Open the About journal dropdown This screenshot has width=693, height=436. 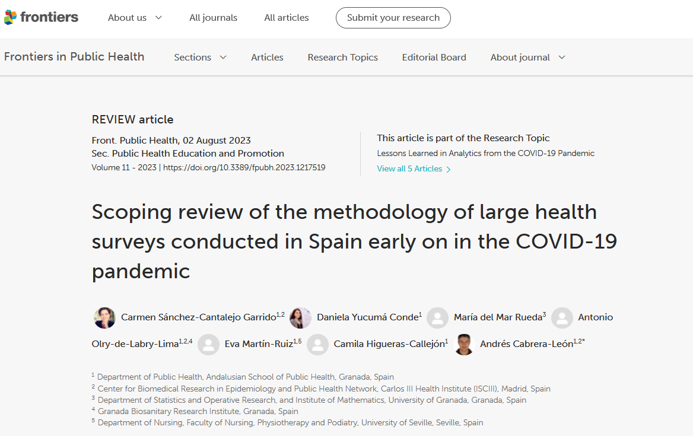(527, 58)
